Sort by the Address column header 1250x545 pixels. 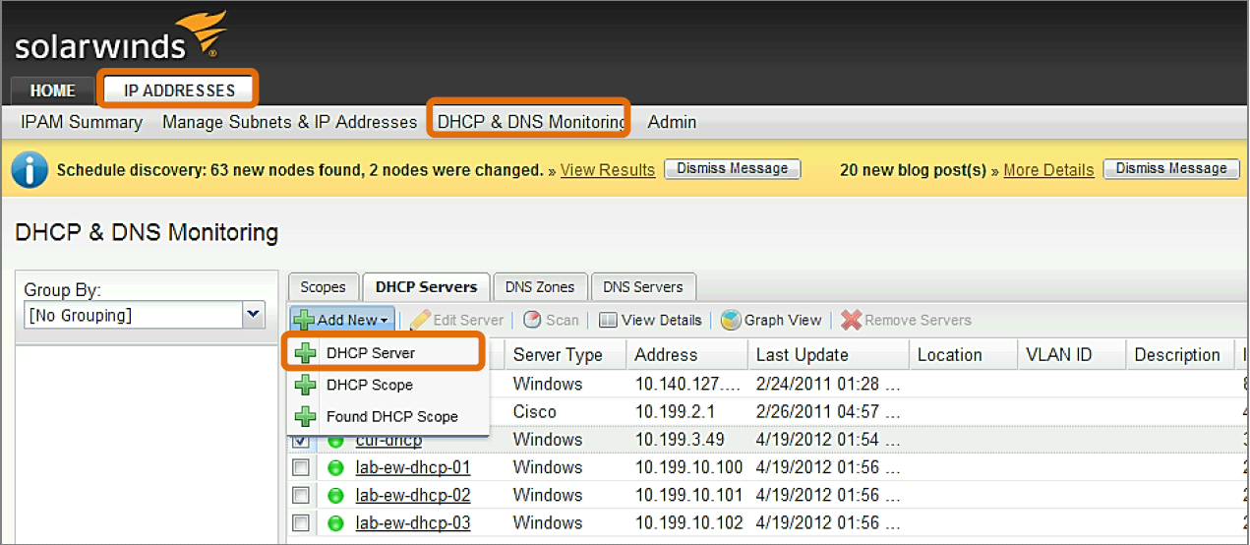pyautogui.click(x=685, y=355)
